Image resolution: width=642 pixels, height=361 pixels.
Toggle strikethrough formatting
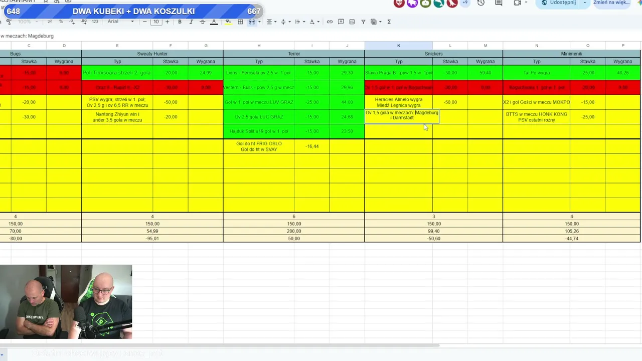202,22
